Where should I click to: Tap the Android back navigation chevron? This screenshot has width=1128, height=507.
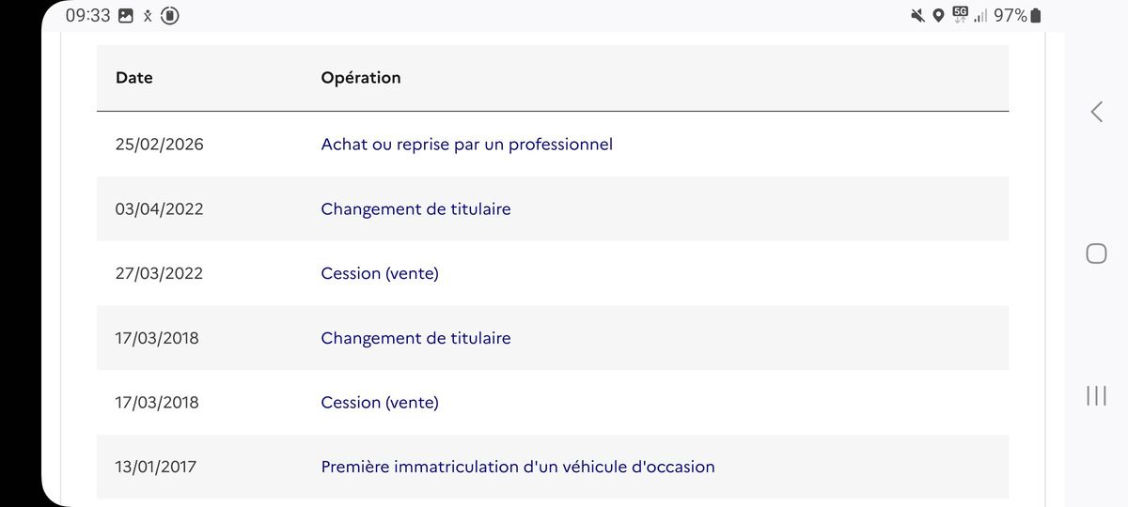click(1096, 112)
